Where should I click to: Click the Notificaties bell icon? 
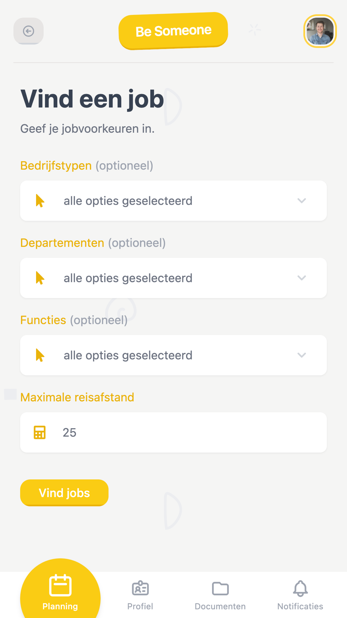(301, 588)
